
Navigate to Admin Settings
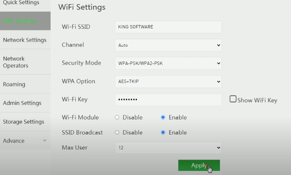[x=22, y=103]
